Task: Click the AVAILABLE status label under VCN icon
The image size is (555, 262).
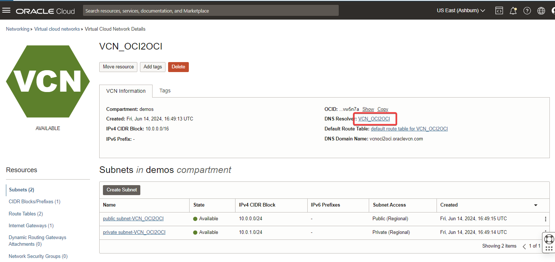Action: pos(48,129)
